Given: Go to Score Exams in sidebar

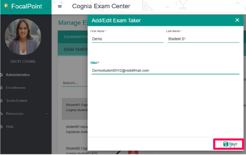Looking at the screenshot, I should click(x=17, y=101).
